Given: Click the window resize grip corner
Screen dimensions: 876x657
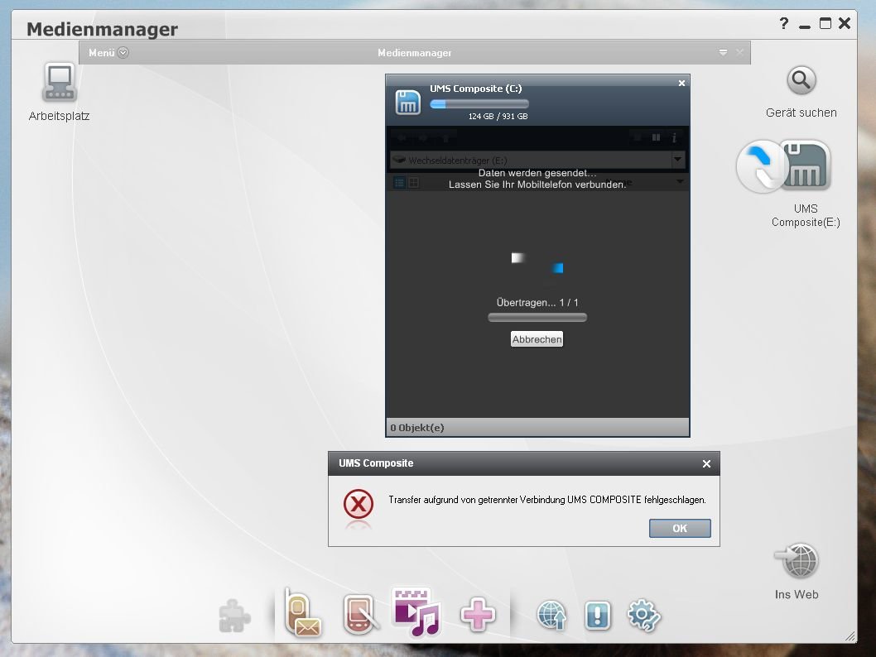Looking at the screenshot, I should (850, 636).
